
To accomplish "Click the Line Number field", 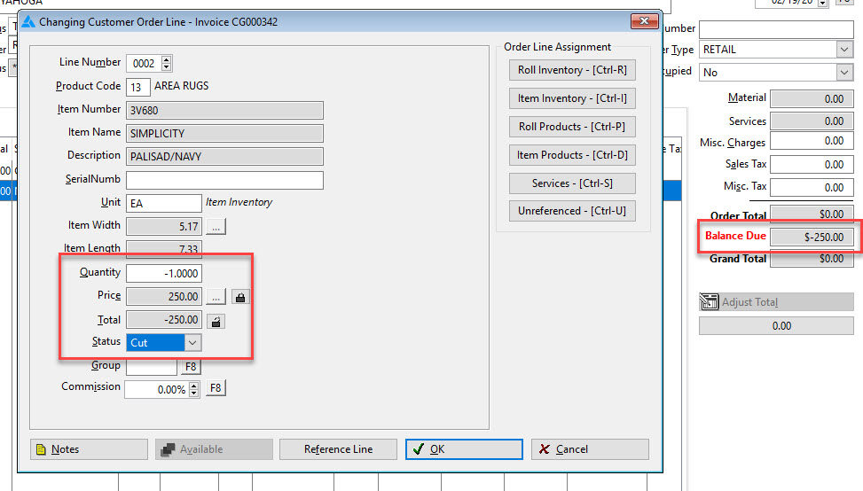I will 144,63.
